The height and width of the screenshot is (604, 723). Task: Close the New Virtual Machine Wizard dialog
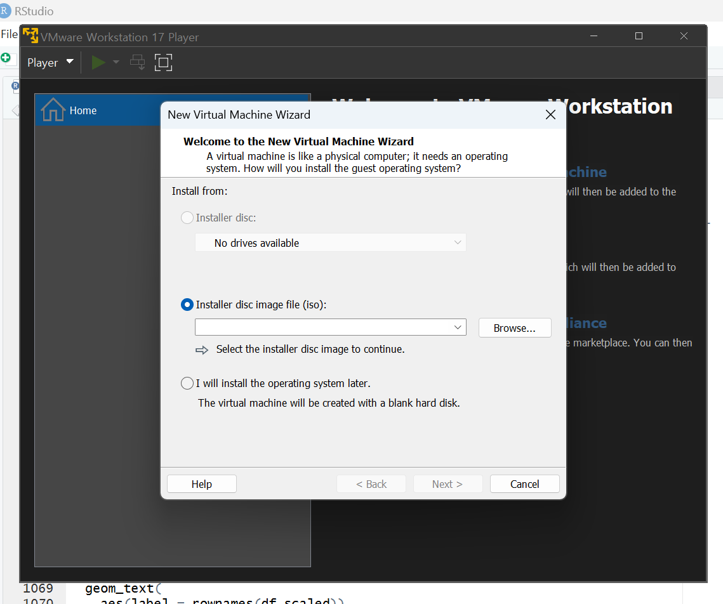click(x=550, y=115)
